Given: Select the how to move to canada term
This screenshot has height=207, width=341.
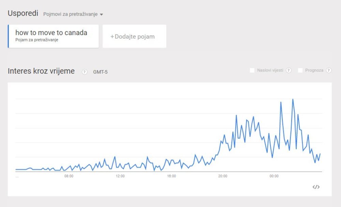Looking at the screenshot, I should (x=51, y=33).
